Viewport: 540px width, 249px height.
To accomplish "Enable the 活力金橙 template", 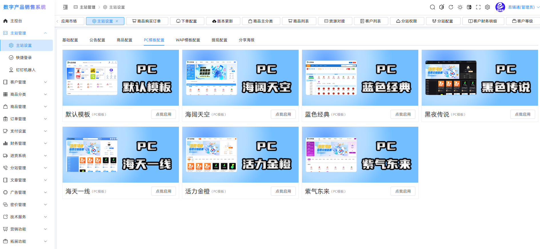I will [x=283, y=191].
